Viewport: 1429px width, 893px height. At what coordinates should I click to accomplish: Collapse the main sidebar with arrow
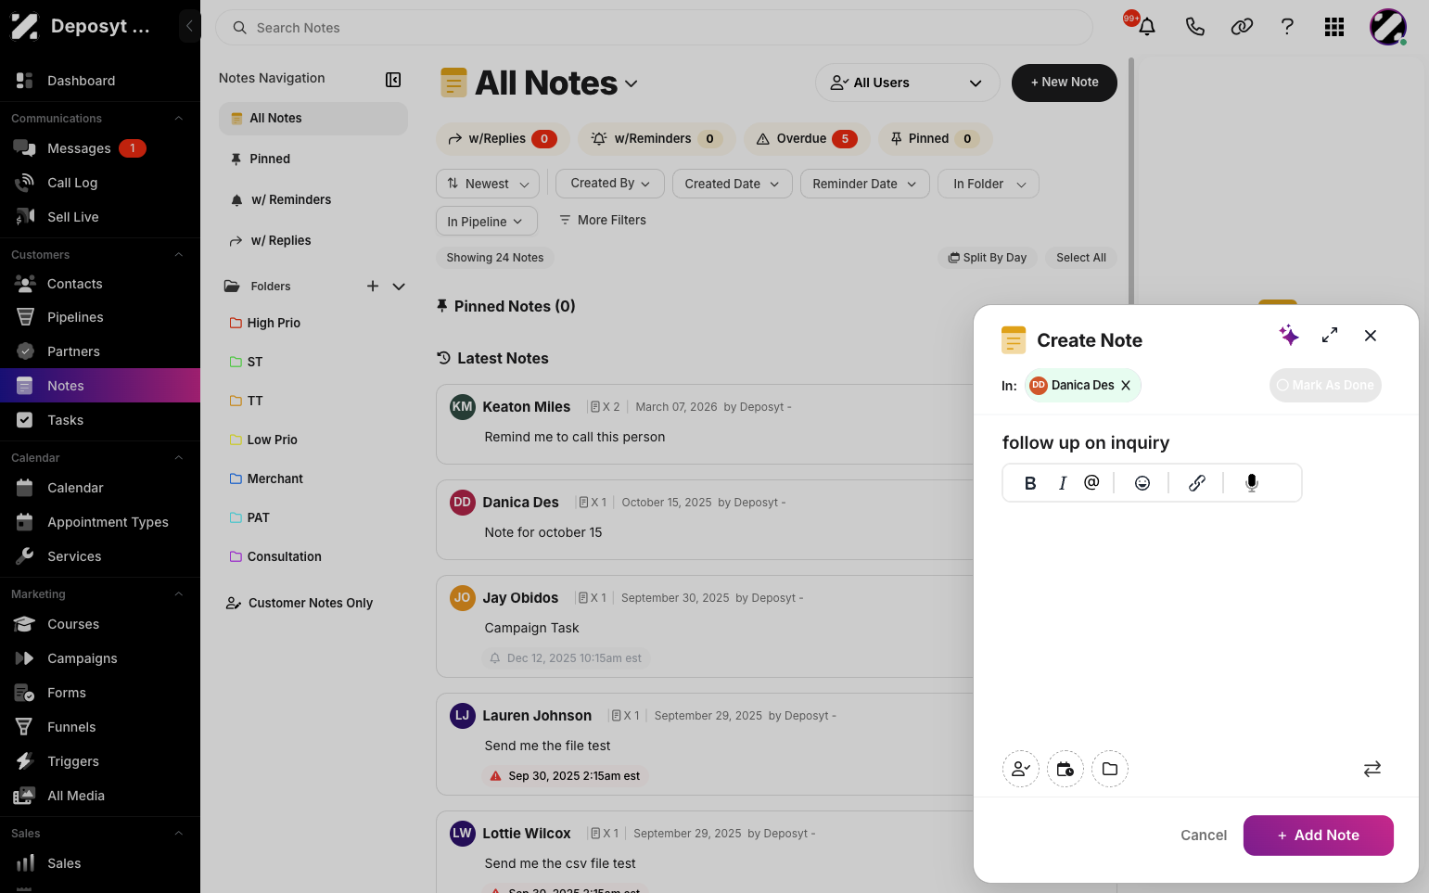(x=189, y=26)
